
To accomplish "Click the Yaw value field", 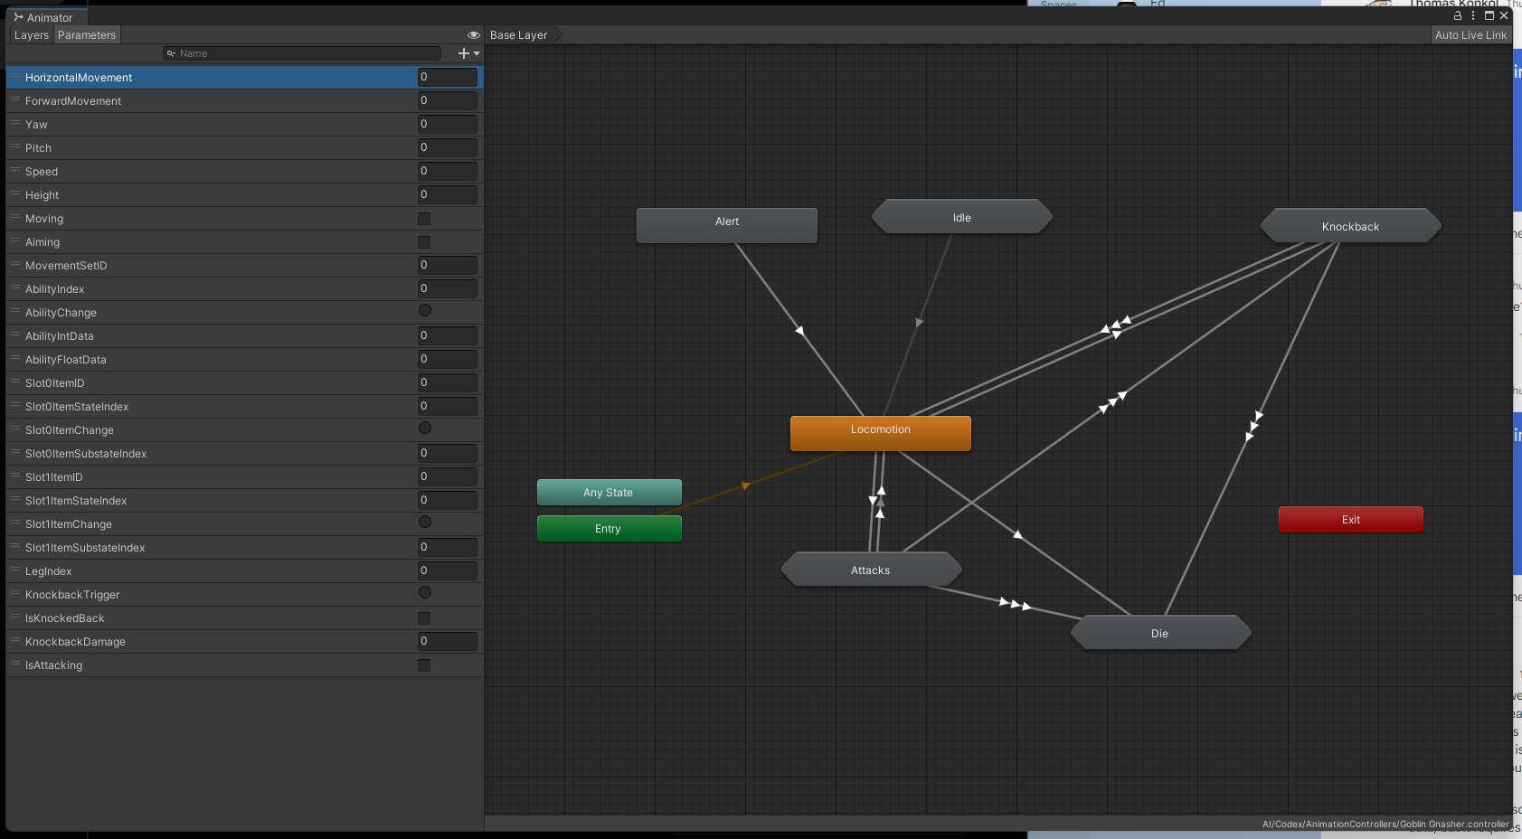I will point(448,124).
